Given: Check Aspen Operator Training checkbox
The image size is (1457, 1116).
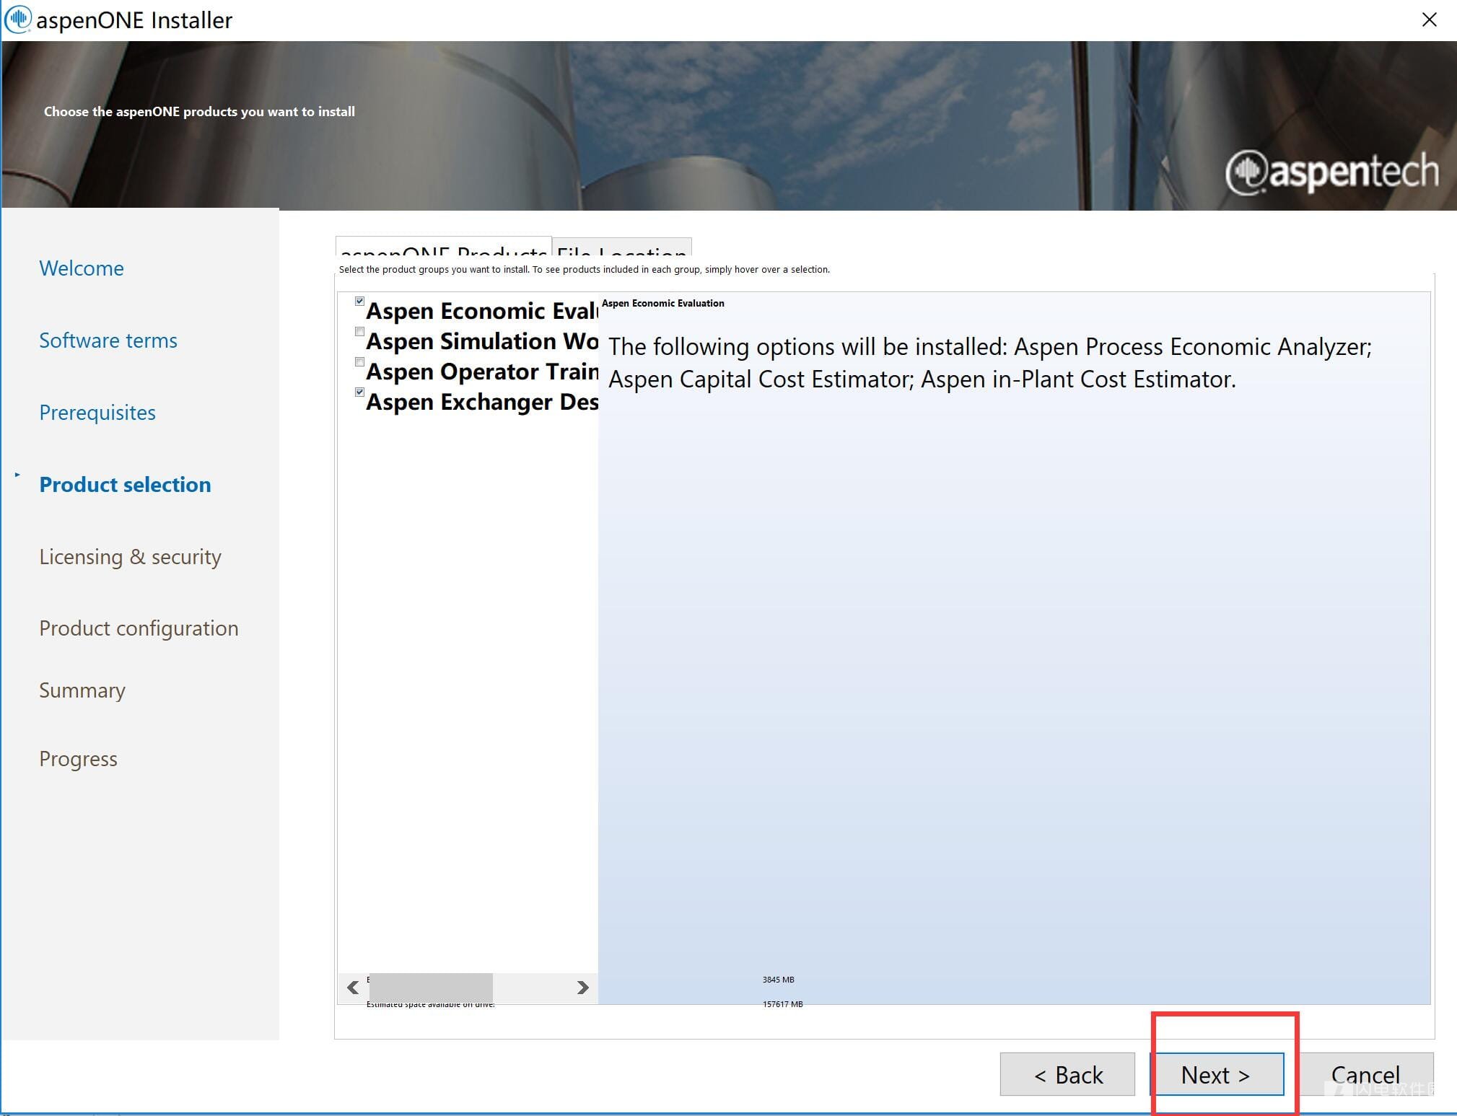Looking at the screenshot, I should pos(359,361).
